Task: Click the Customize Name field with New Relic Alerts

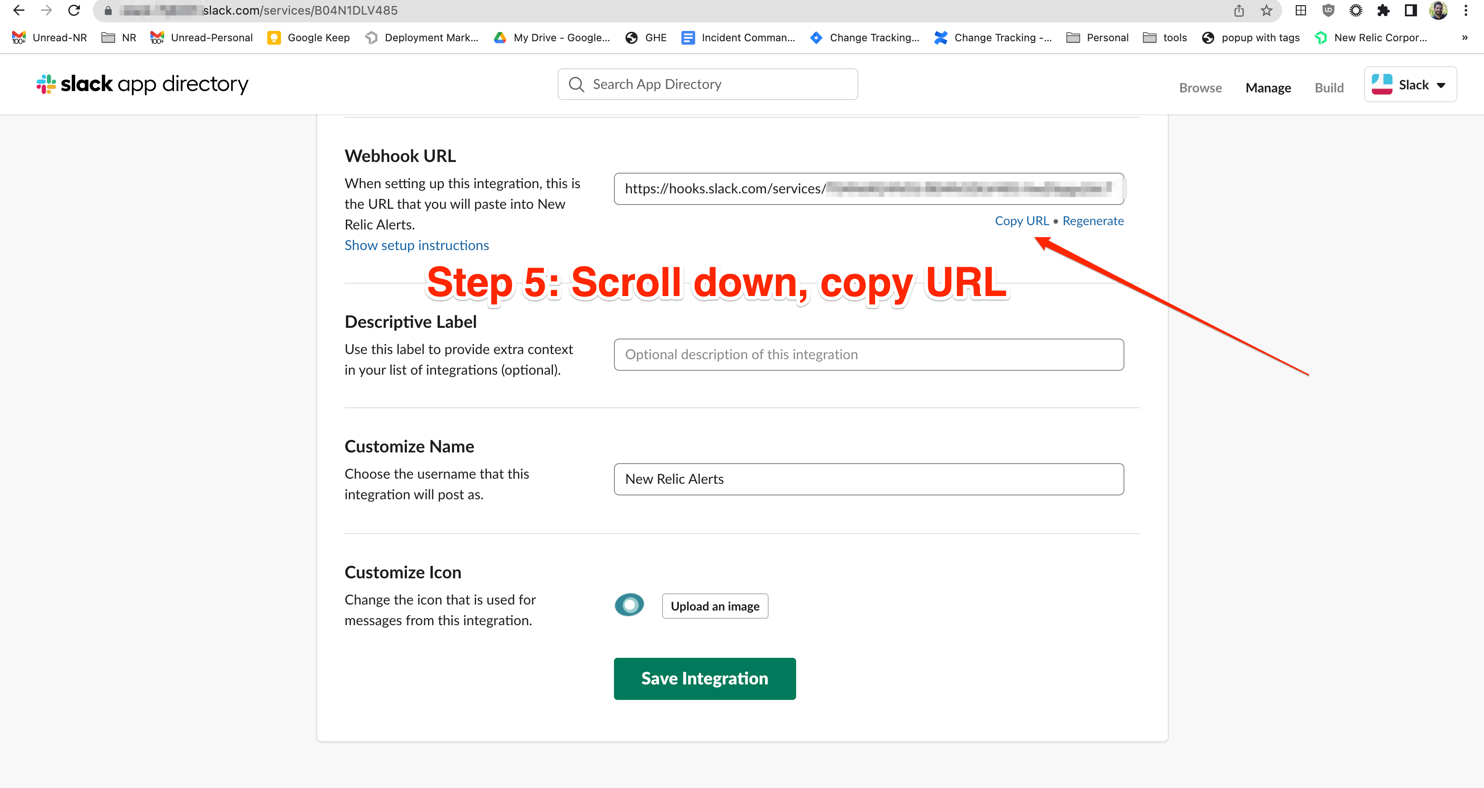Action: [x=869, y=479]
